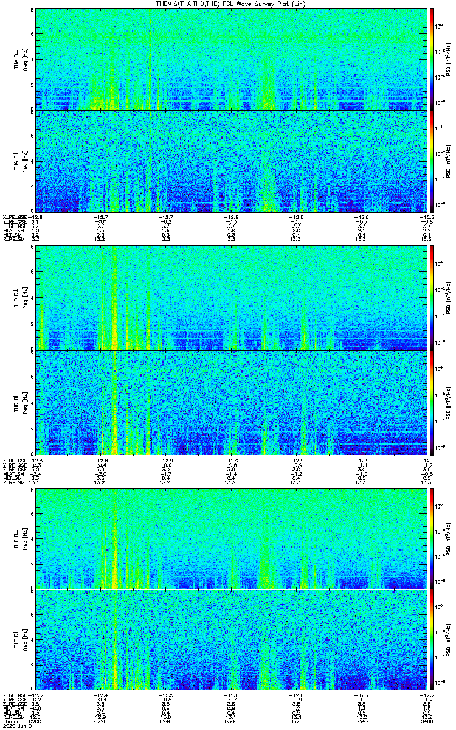Click the 'THE B∥ freq [Hz]' axis label

click(x=20, y=640)
